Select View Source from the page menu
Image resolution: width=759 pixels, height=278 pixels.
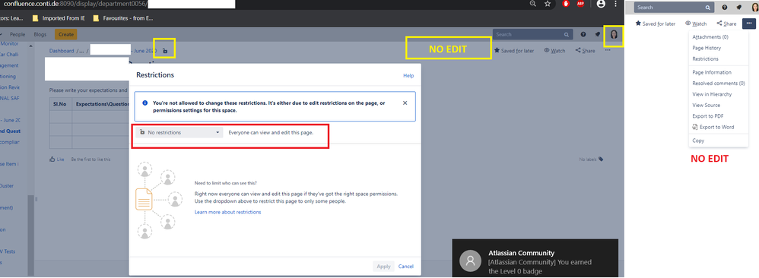click(706, 105)
